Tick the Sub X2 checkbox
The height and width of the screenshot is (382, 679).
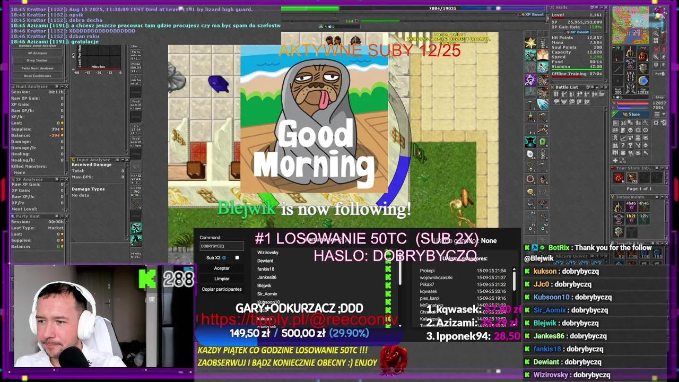tap(237, 258)
